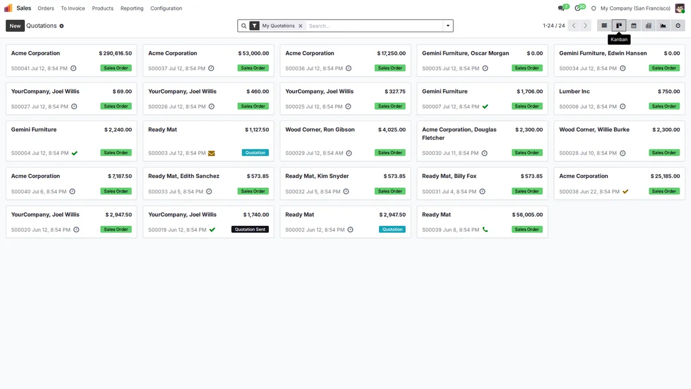Click in the Search field
Image resolution: width=691 pixels, height=389 pixels.
tap(374, 26)
